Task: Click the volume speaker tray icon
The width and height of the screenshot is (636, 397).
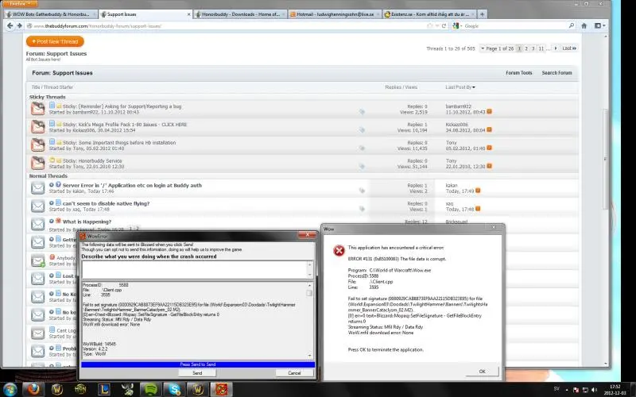Action: 594,390
